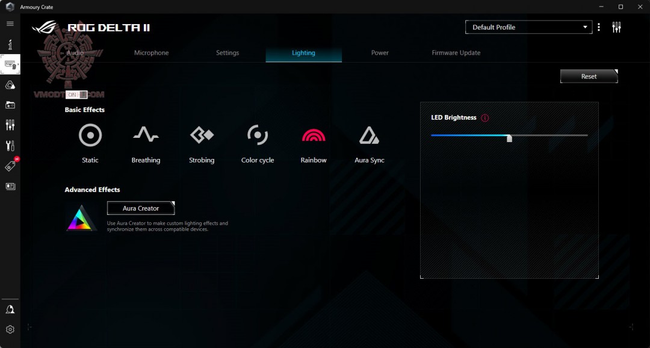Choose the Aura Sync effect icon
Screen dimensions: 650x348
[x=369, y=135]
